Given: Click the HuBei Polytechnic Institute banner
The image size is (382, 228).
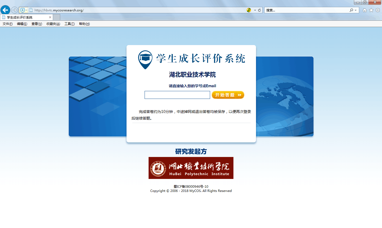Looking at the screenshot, I should click(191, 168).
